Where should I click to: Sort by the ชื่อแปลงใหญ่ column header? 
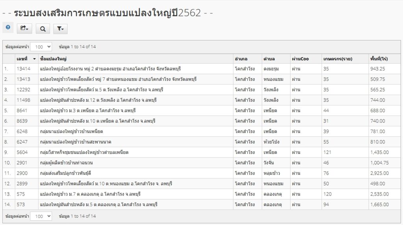pos(53,59)
